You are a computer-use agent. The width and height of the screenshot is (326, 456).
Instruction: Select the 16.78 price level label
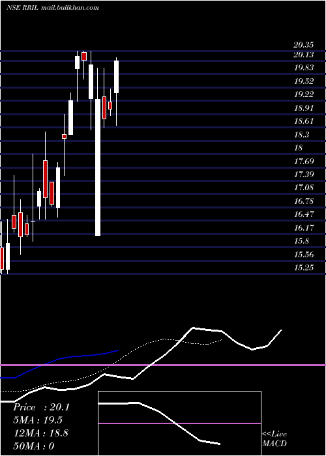[304, 201]
